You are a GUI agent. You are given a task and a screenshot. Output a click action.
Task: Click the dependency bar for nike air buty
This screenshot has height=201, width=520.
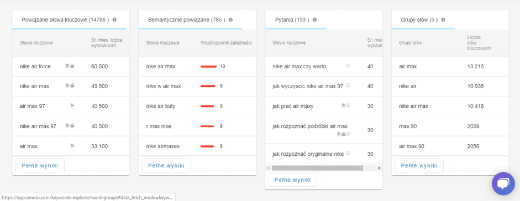pyautogui.click(x=208, y=106)
